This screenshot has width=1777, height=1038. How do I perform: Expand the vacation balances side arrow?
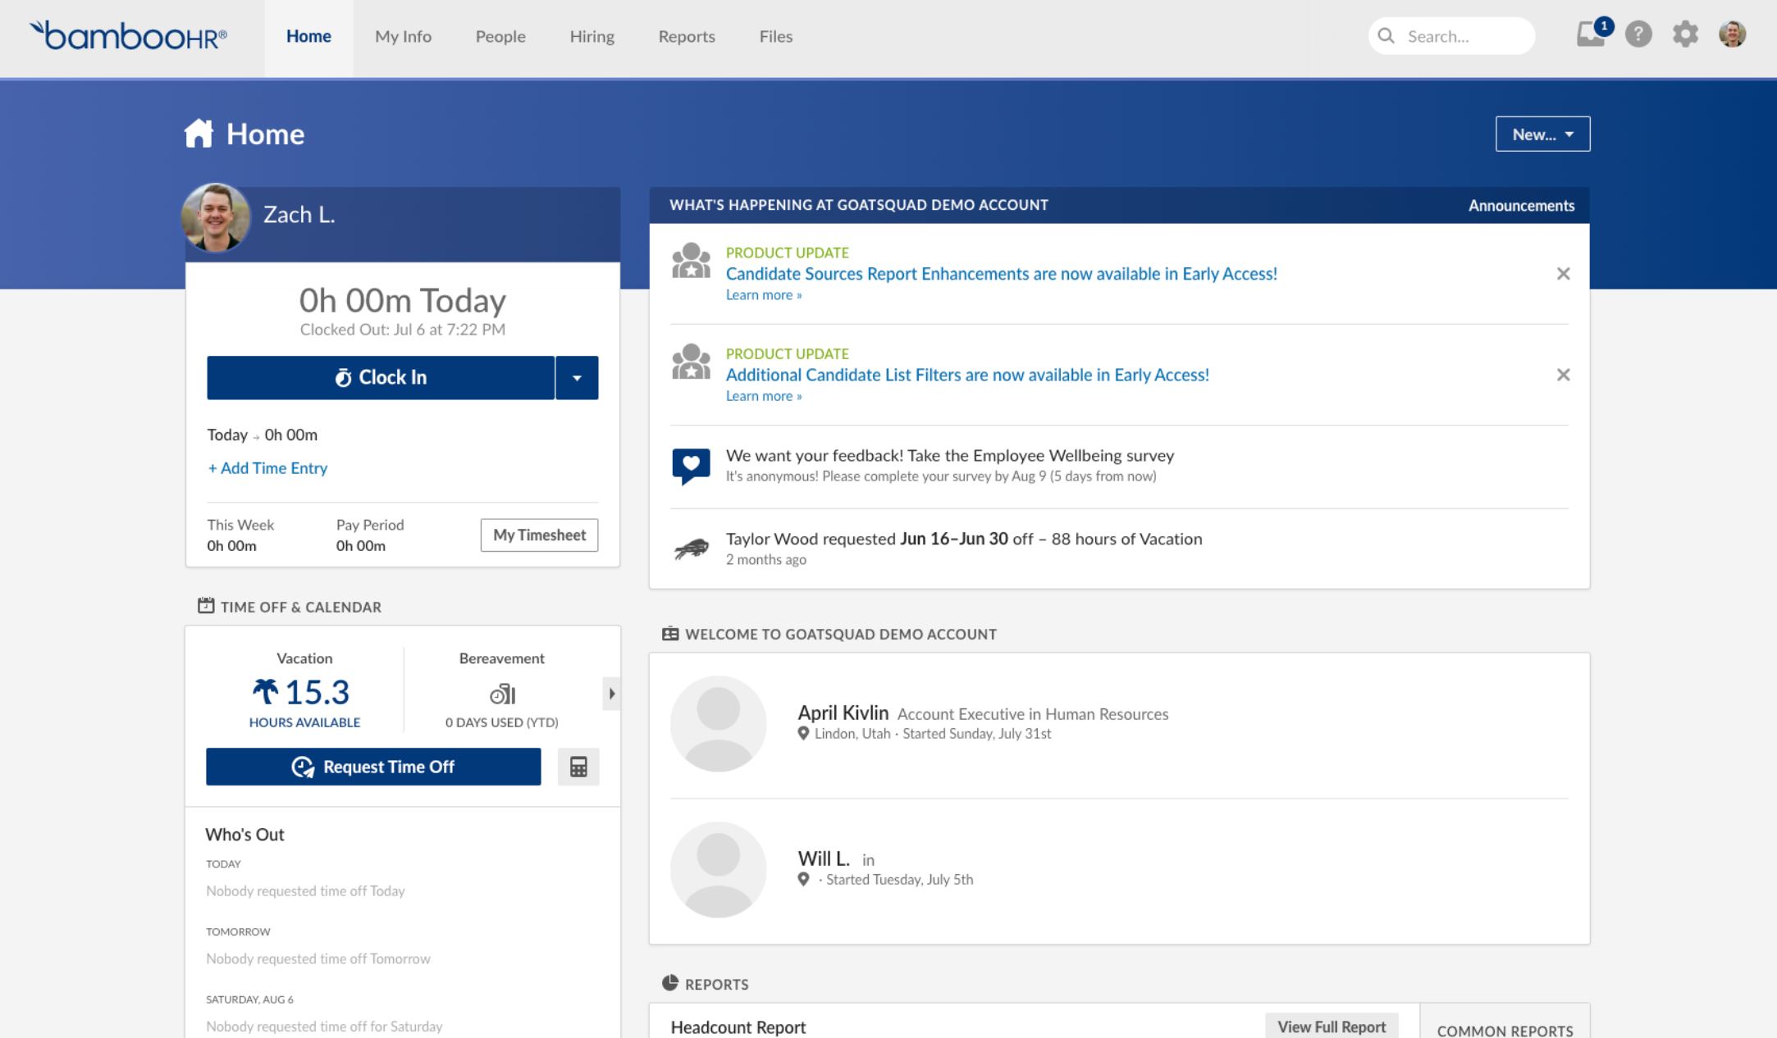point(611,692)
